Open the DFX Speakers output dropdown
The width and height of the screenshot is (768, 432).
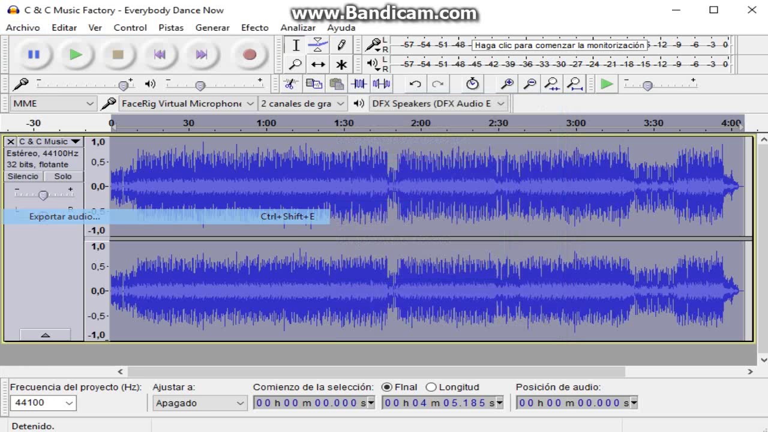[x=439, y=104]
